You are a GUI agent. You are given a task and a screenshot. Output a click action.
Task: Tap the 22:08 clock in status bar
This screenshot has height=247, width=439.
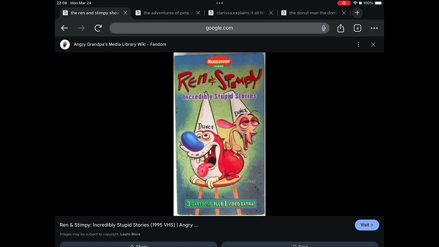[62, 3]
